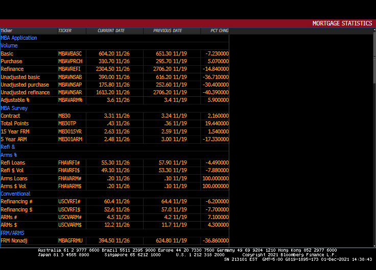Click the Adjustable % percent change value
Image resolution: width=376 pixels, height=270 pixels.
217,100
